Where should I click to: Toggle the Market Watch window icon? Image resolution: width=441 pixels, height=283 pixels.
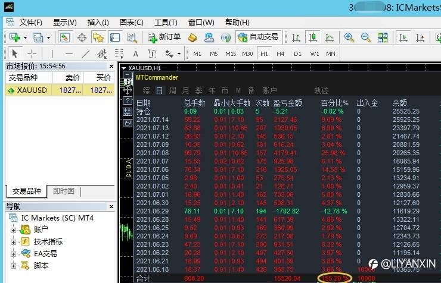(x=65, y=37)
